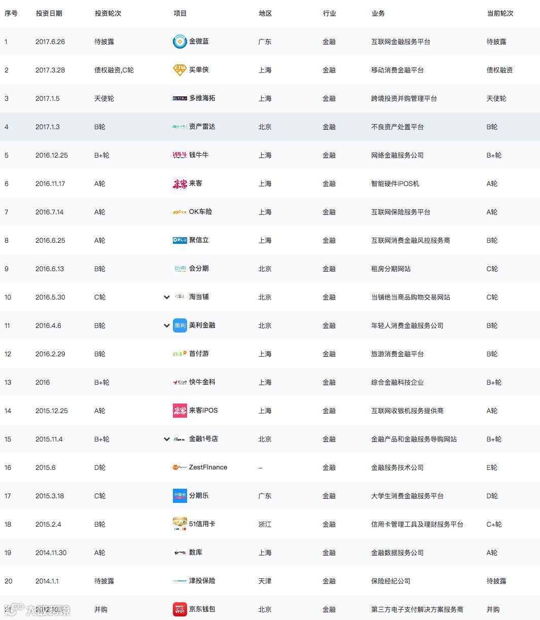Viewport: 540px width, 620px height.
Task: Click the 钱牛牛 logo icon
Action: [x=180, y=155]
